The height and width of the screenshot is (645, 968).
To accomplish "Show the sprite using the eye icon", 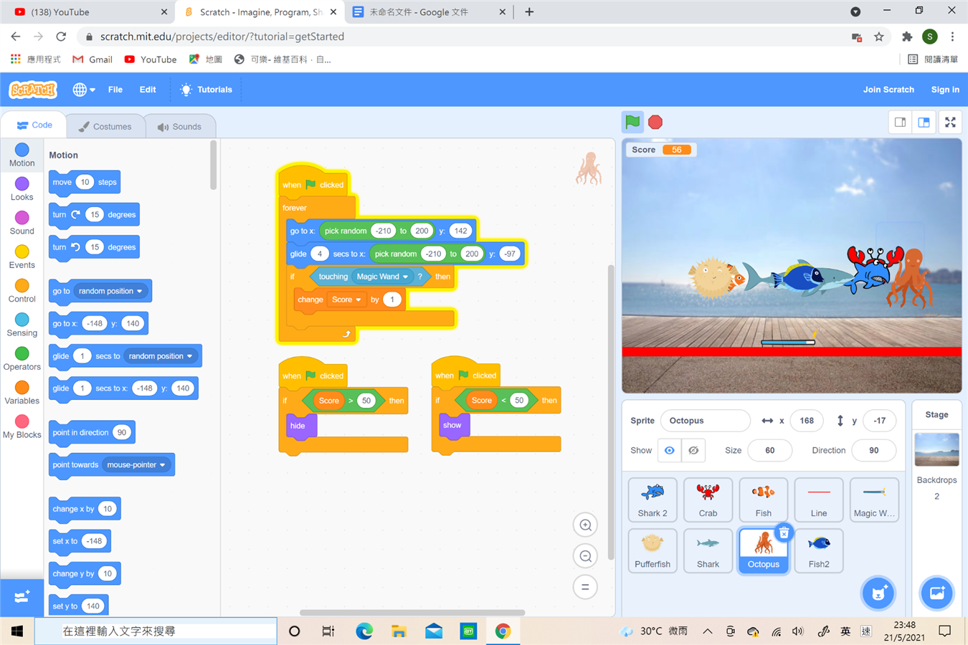I will tap(669, 451).
